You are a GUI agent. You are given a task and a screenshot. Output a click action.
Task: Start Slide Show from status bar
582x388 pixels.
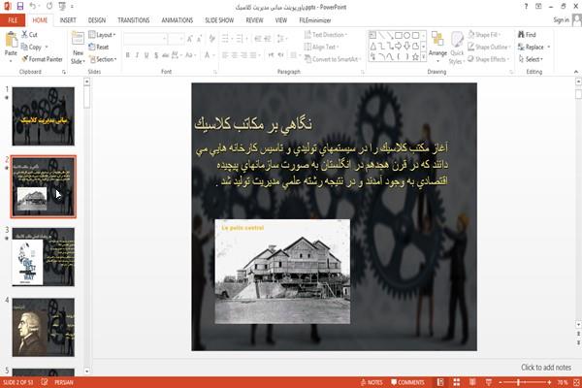click(x=489, y=382)
